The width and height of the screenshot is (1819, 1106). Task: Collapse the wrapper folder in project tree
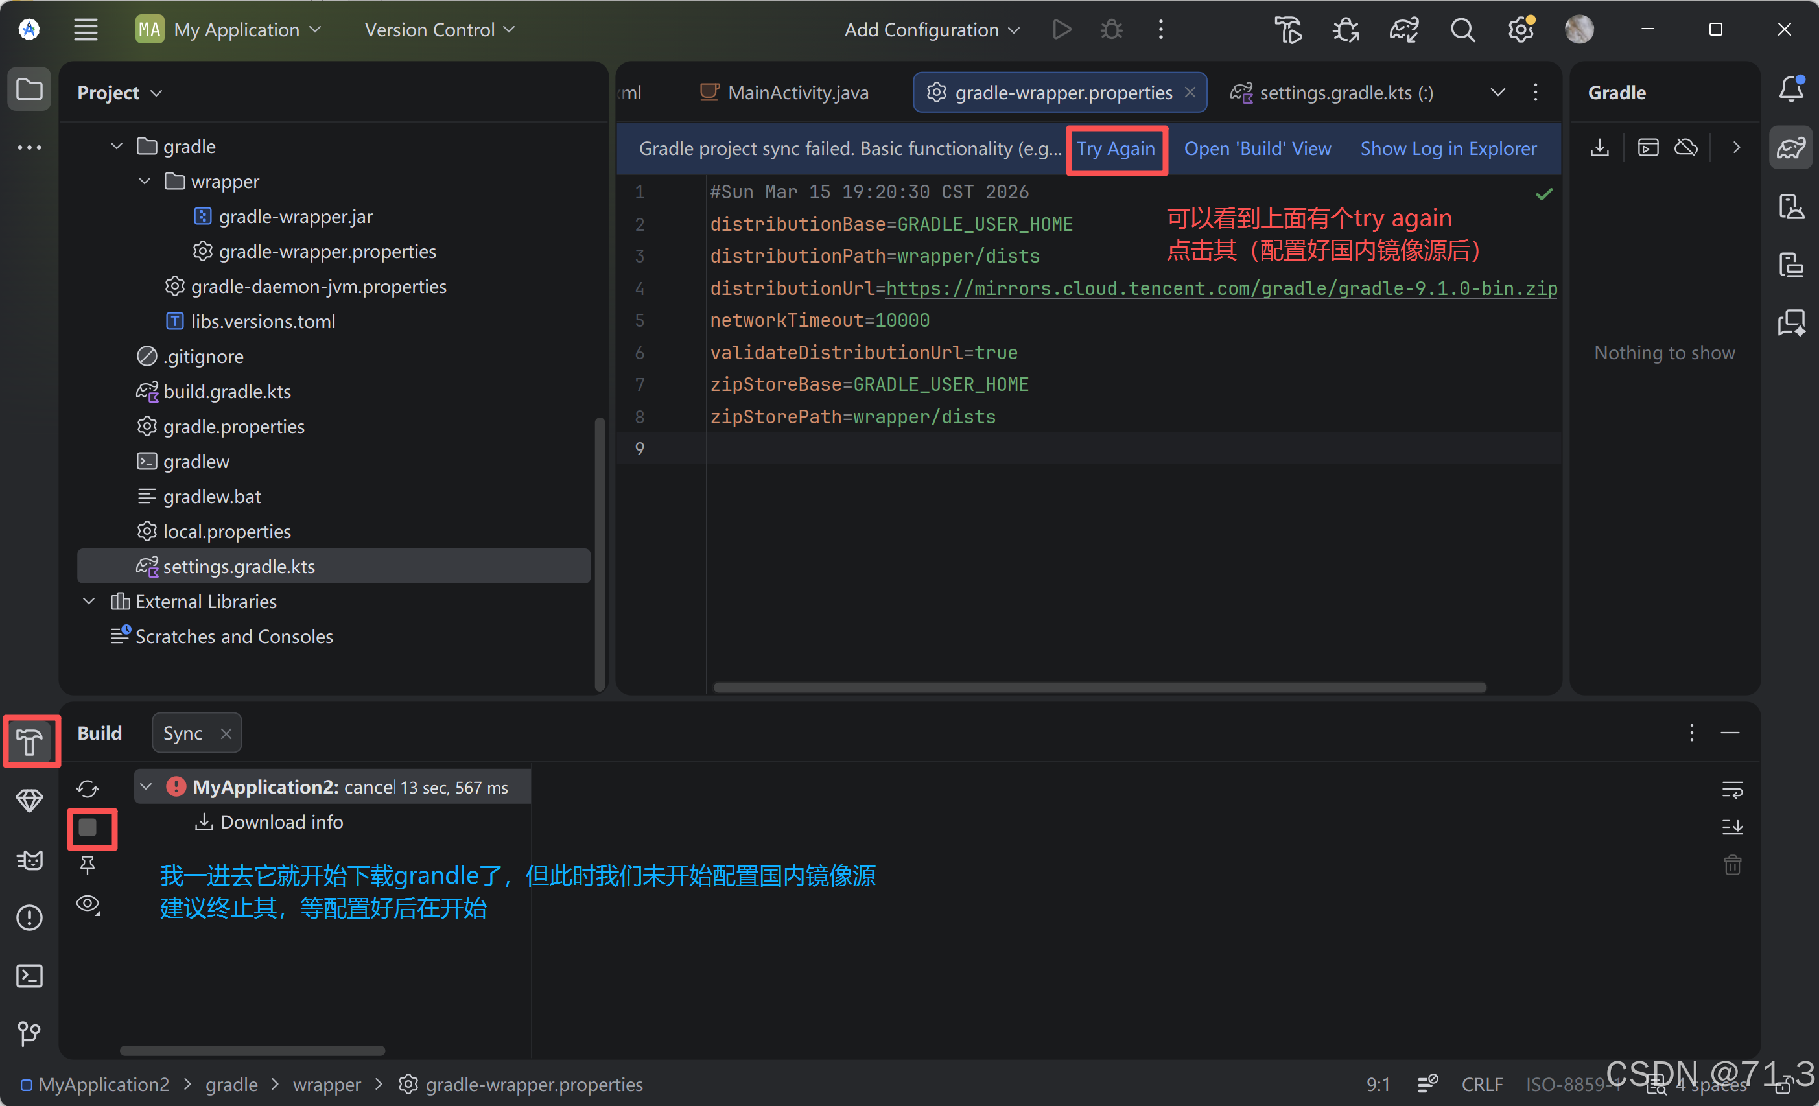(x=145, y=182)
